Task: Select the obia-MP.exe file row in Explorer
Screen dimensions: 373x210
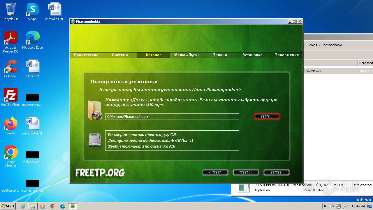Action: tap(338, 71)
